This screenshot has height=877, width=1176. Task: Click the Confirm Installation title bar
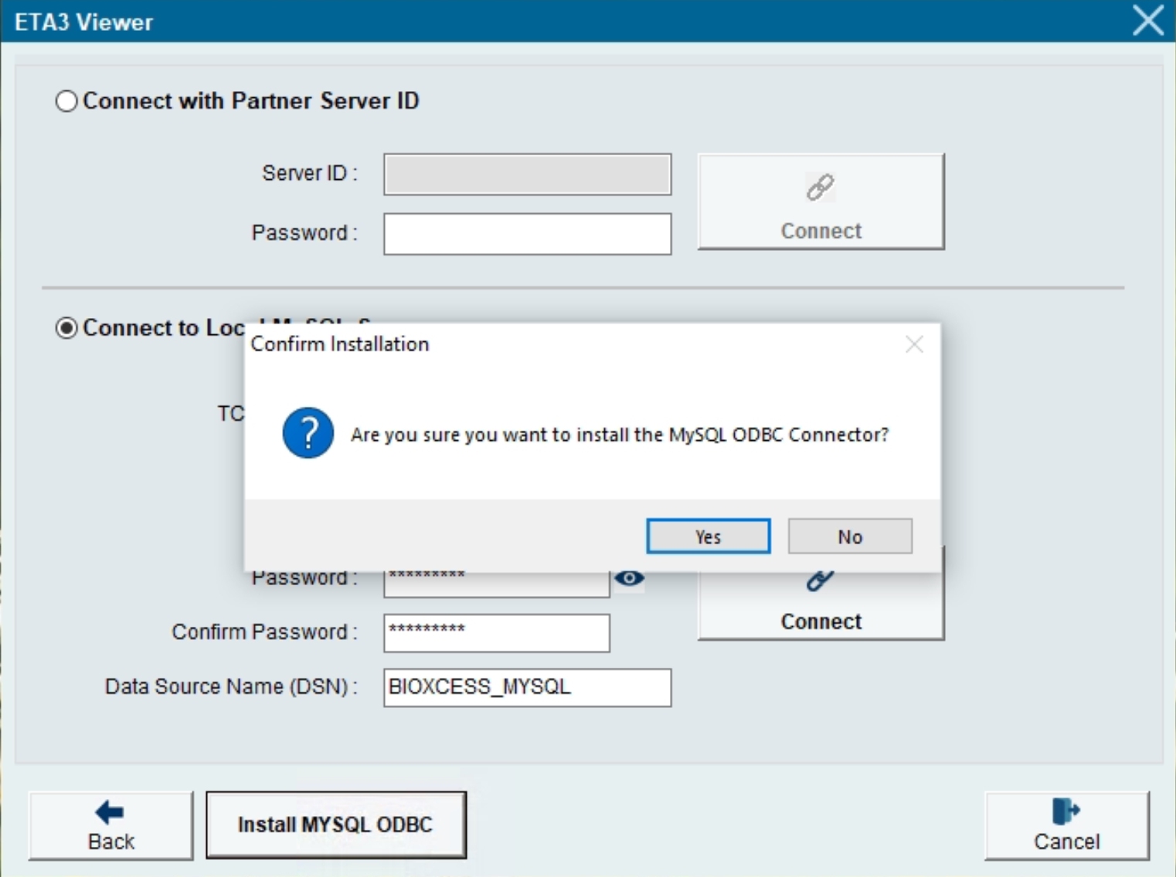click(x=572, y=344)
